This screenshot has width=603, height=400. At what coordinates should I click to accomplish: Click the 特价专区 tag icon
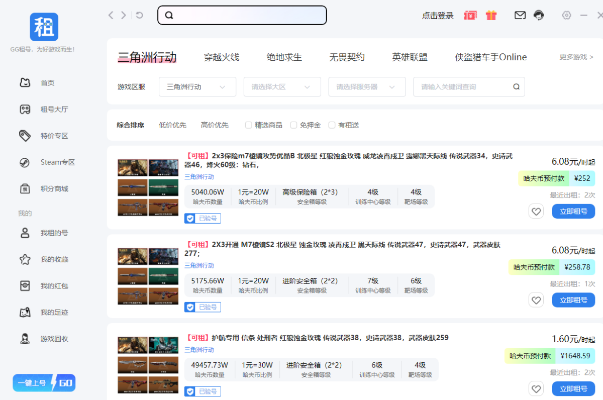point(25,136)
